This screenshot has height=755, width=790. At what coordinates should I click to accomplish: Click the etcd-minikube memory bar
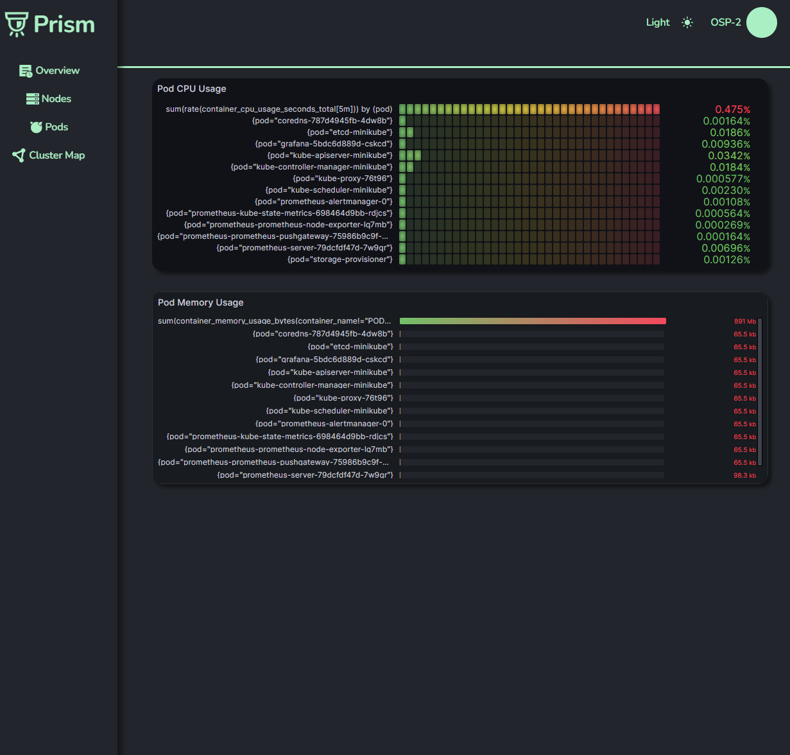(x=532, y=347)
